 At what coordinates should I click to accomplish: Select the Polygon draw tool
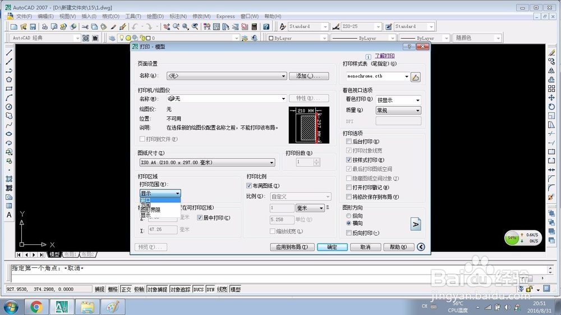click(x=9, y=80)
